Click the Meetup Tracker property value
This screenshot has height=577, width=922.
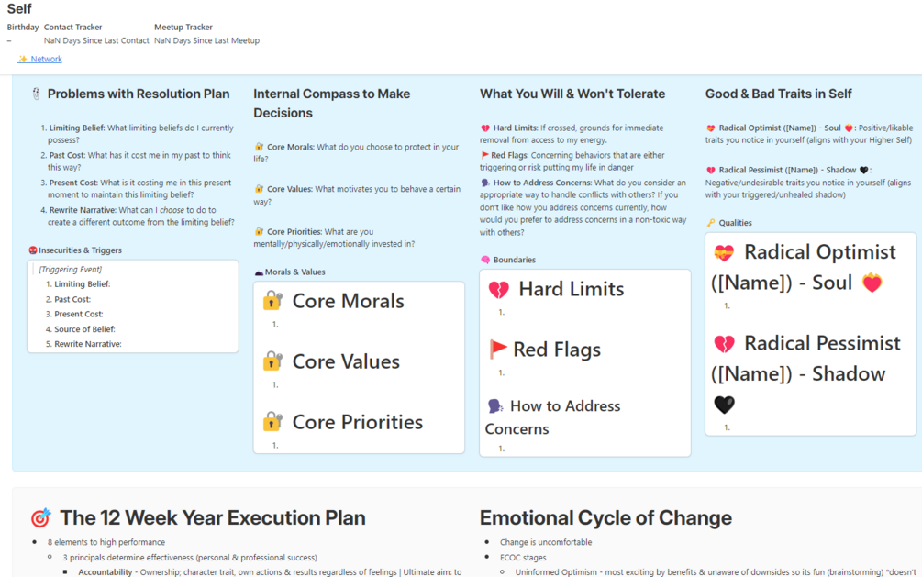(206, 41)
